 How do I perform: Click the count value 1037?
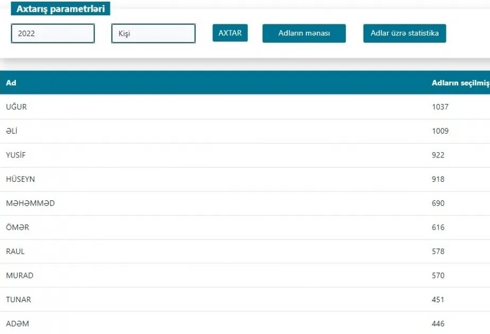point(440,107)
